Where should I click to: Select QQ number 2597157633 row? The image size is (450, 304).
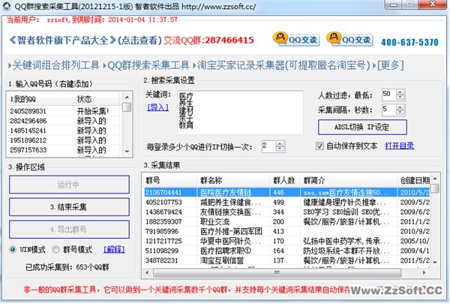(x=64, y=150)
